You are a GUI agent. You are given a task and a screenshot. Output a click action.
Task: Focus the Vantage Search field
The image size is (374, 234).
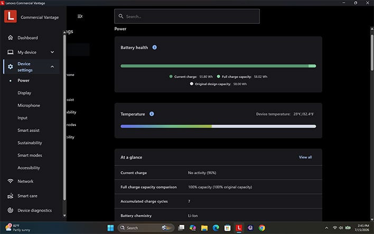(x=187, y=16)
